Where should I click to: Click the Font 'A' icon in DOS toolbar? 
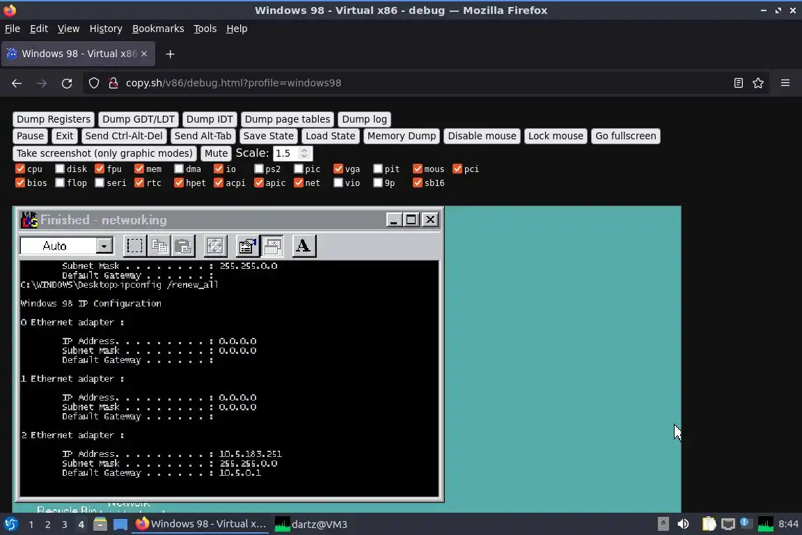[304, 247]
